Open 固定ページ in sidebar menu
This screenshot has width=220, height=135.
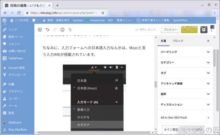tap(13, 37)
